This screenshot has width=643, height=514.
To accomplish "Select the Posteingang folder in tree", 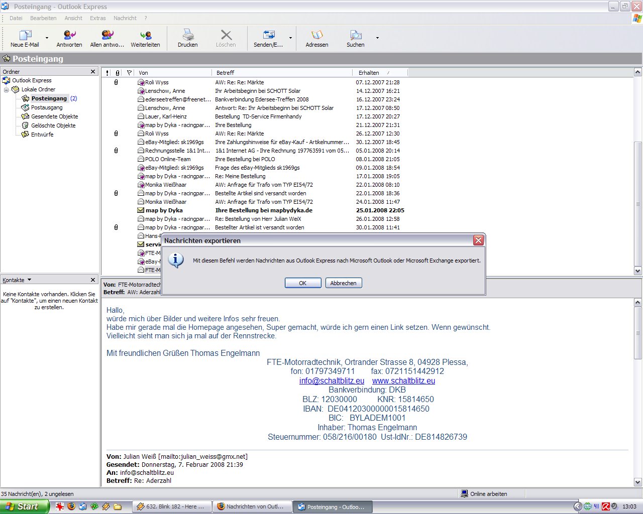I will coord(49,98).
